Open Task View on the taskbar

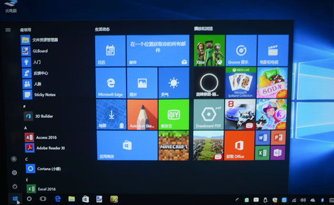pos(43,198)
